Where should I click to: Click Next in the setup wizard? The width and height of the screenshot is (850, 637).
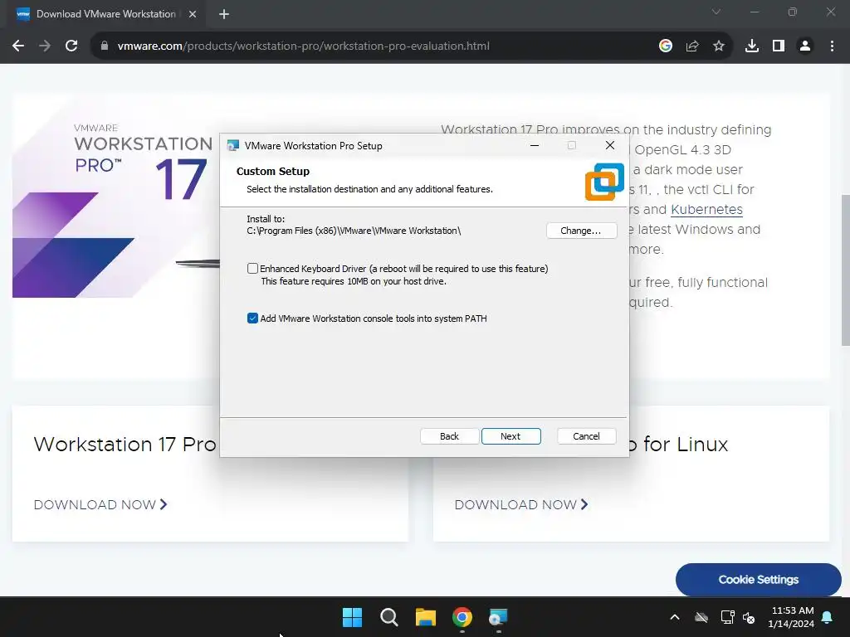[510, 436]
